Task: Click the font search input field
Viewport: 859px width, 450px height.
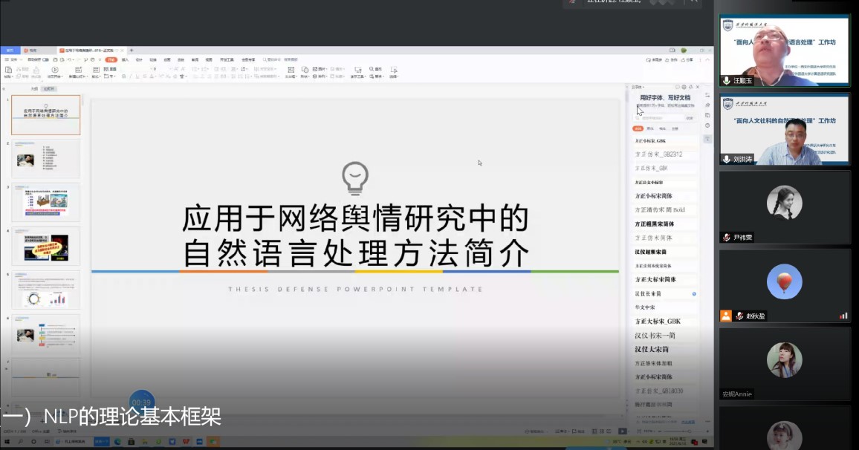Action: [659, 118]
